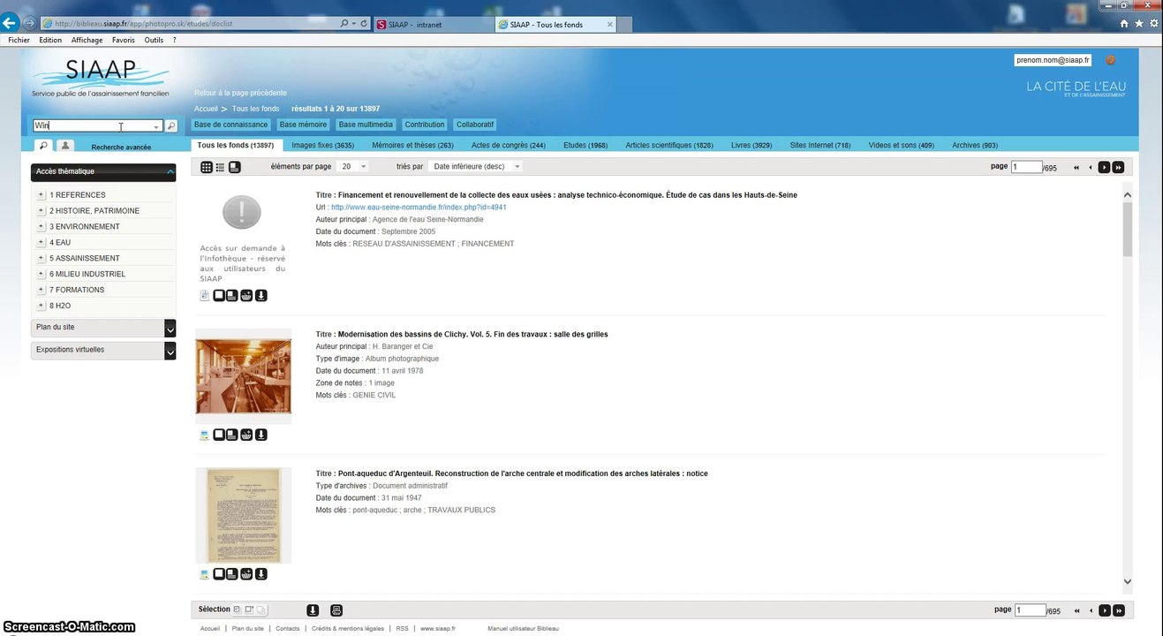The image size is (1163, 636).
Task: Switch to the grid (mosaic) view icon
Action: coord(207,167)
